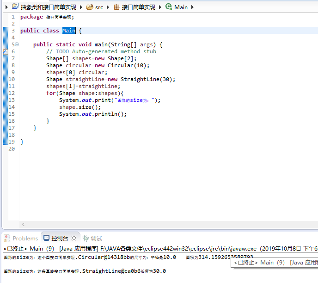Switch to the 控制台 tab

point(60,238)
